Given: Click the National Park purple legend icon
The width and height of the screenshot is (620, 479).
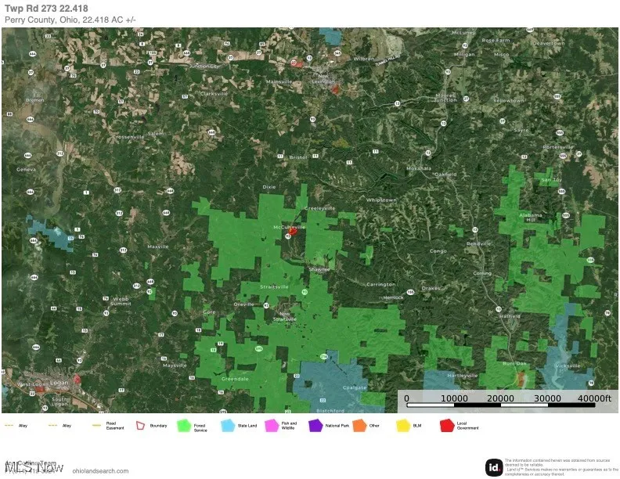Looking at the screenshot, I should point(315,426).
